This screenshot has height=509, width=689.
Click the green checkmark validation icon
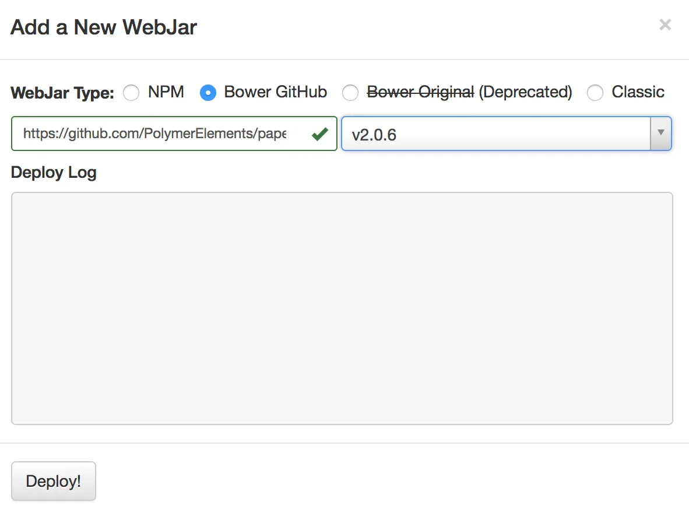[x=319, y=134]
